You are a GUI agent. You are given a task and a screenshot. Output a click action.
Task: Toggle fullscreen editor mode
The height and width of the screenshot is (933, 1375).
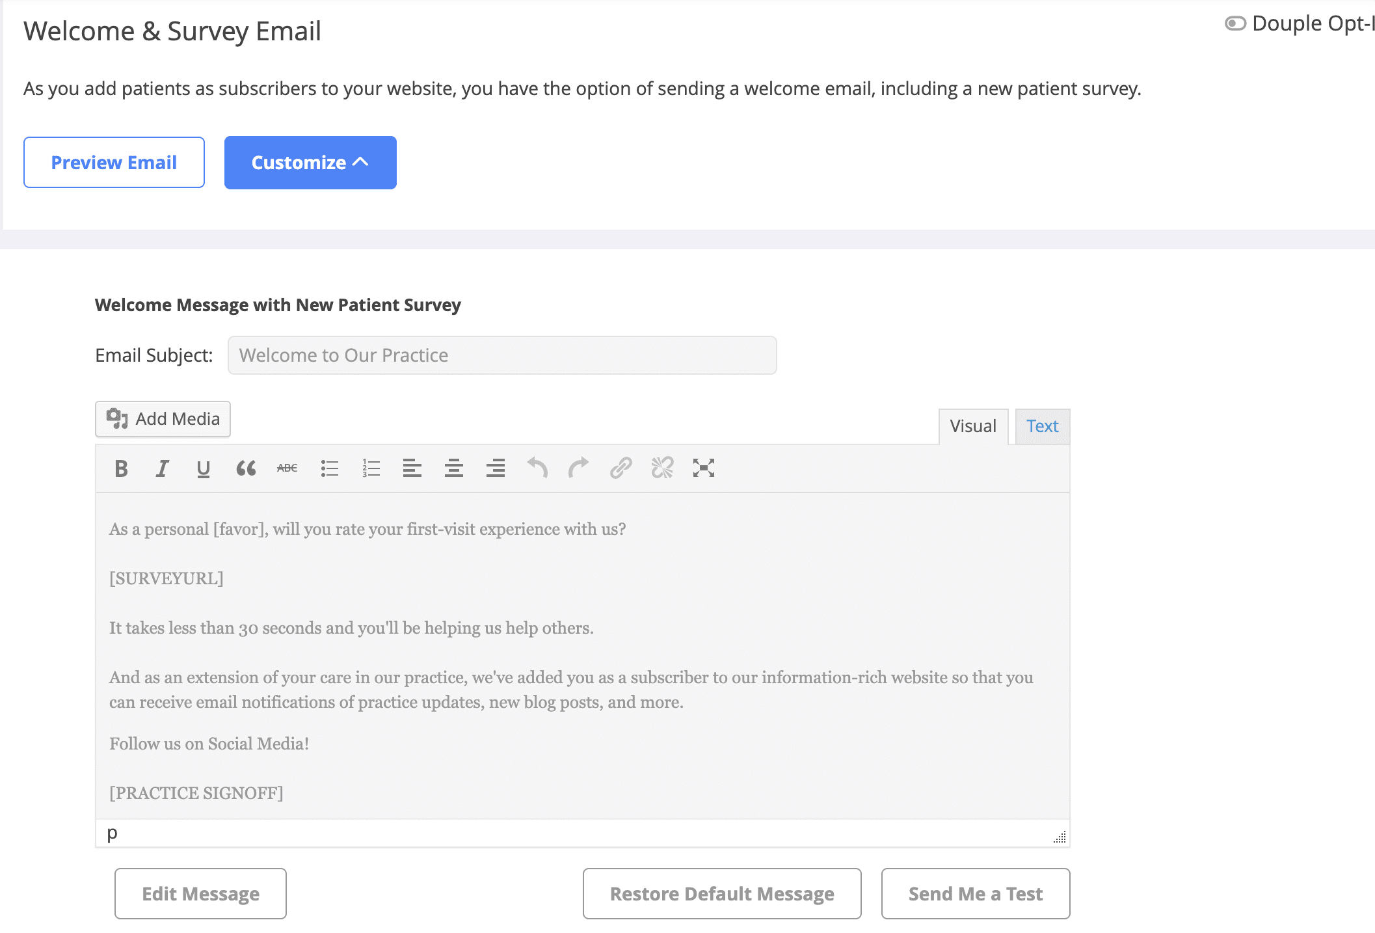[704, 468]
